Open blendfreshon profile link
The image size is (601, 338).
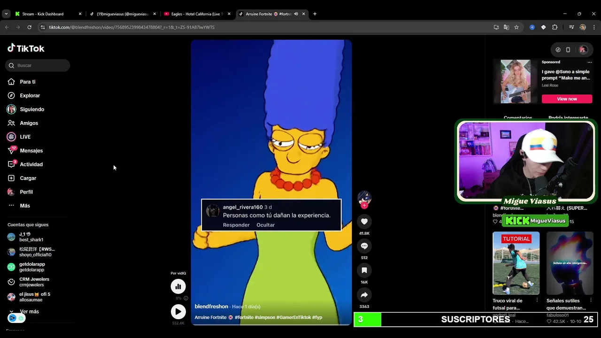(211, 307)
